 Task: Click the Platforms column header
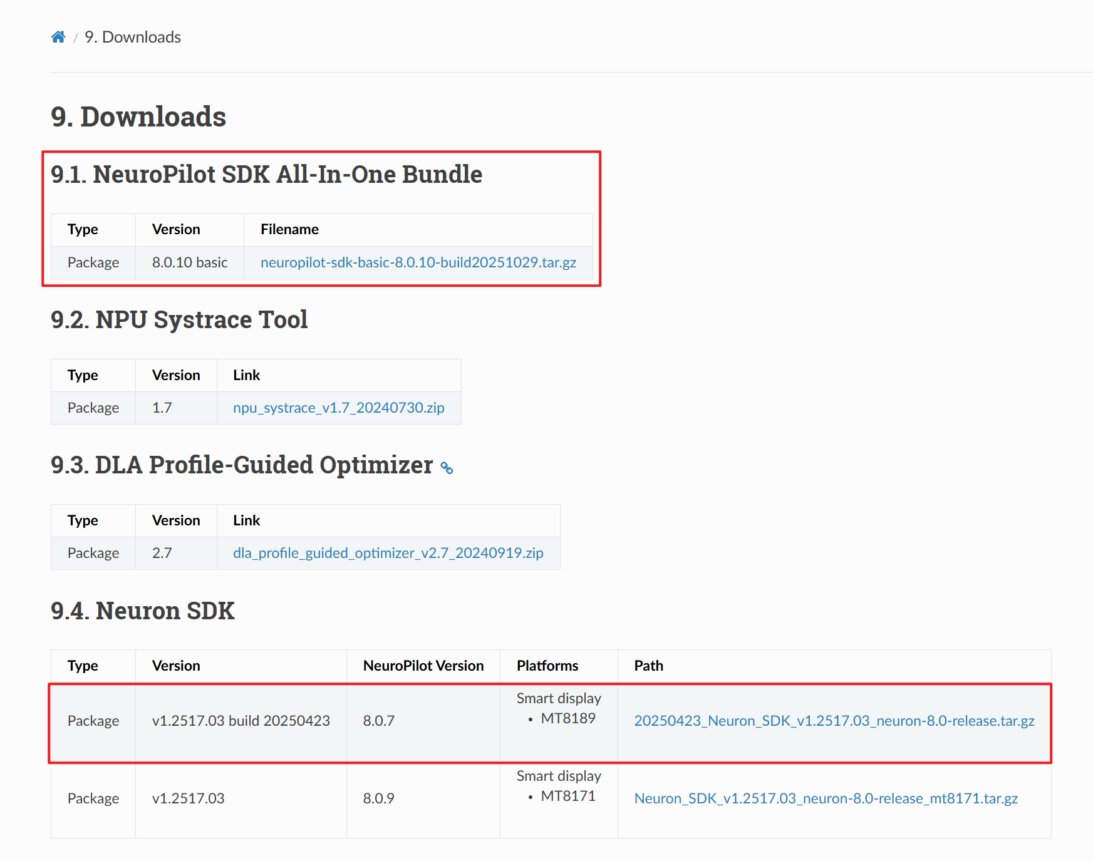pyautogui.click(x=547, y=666)
